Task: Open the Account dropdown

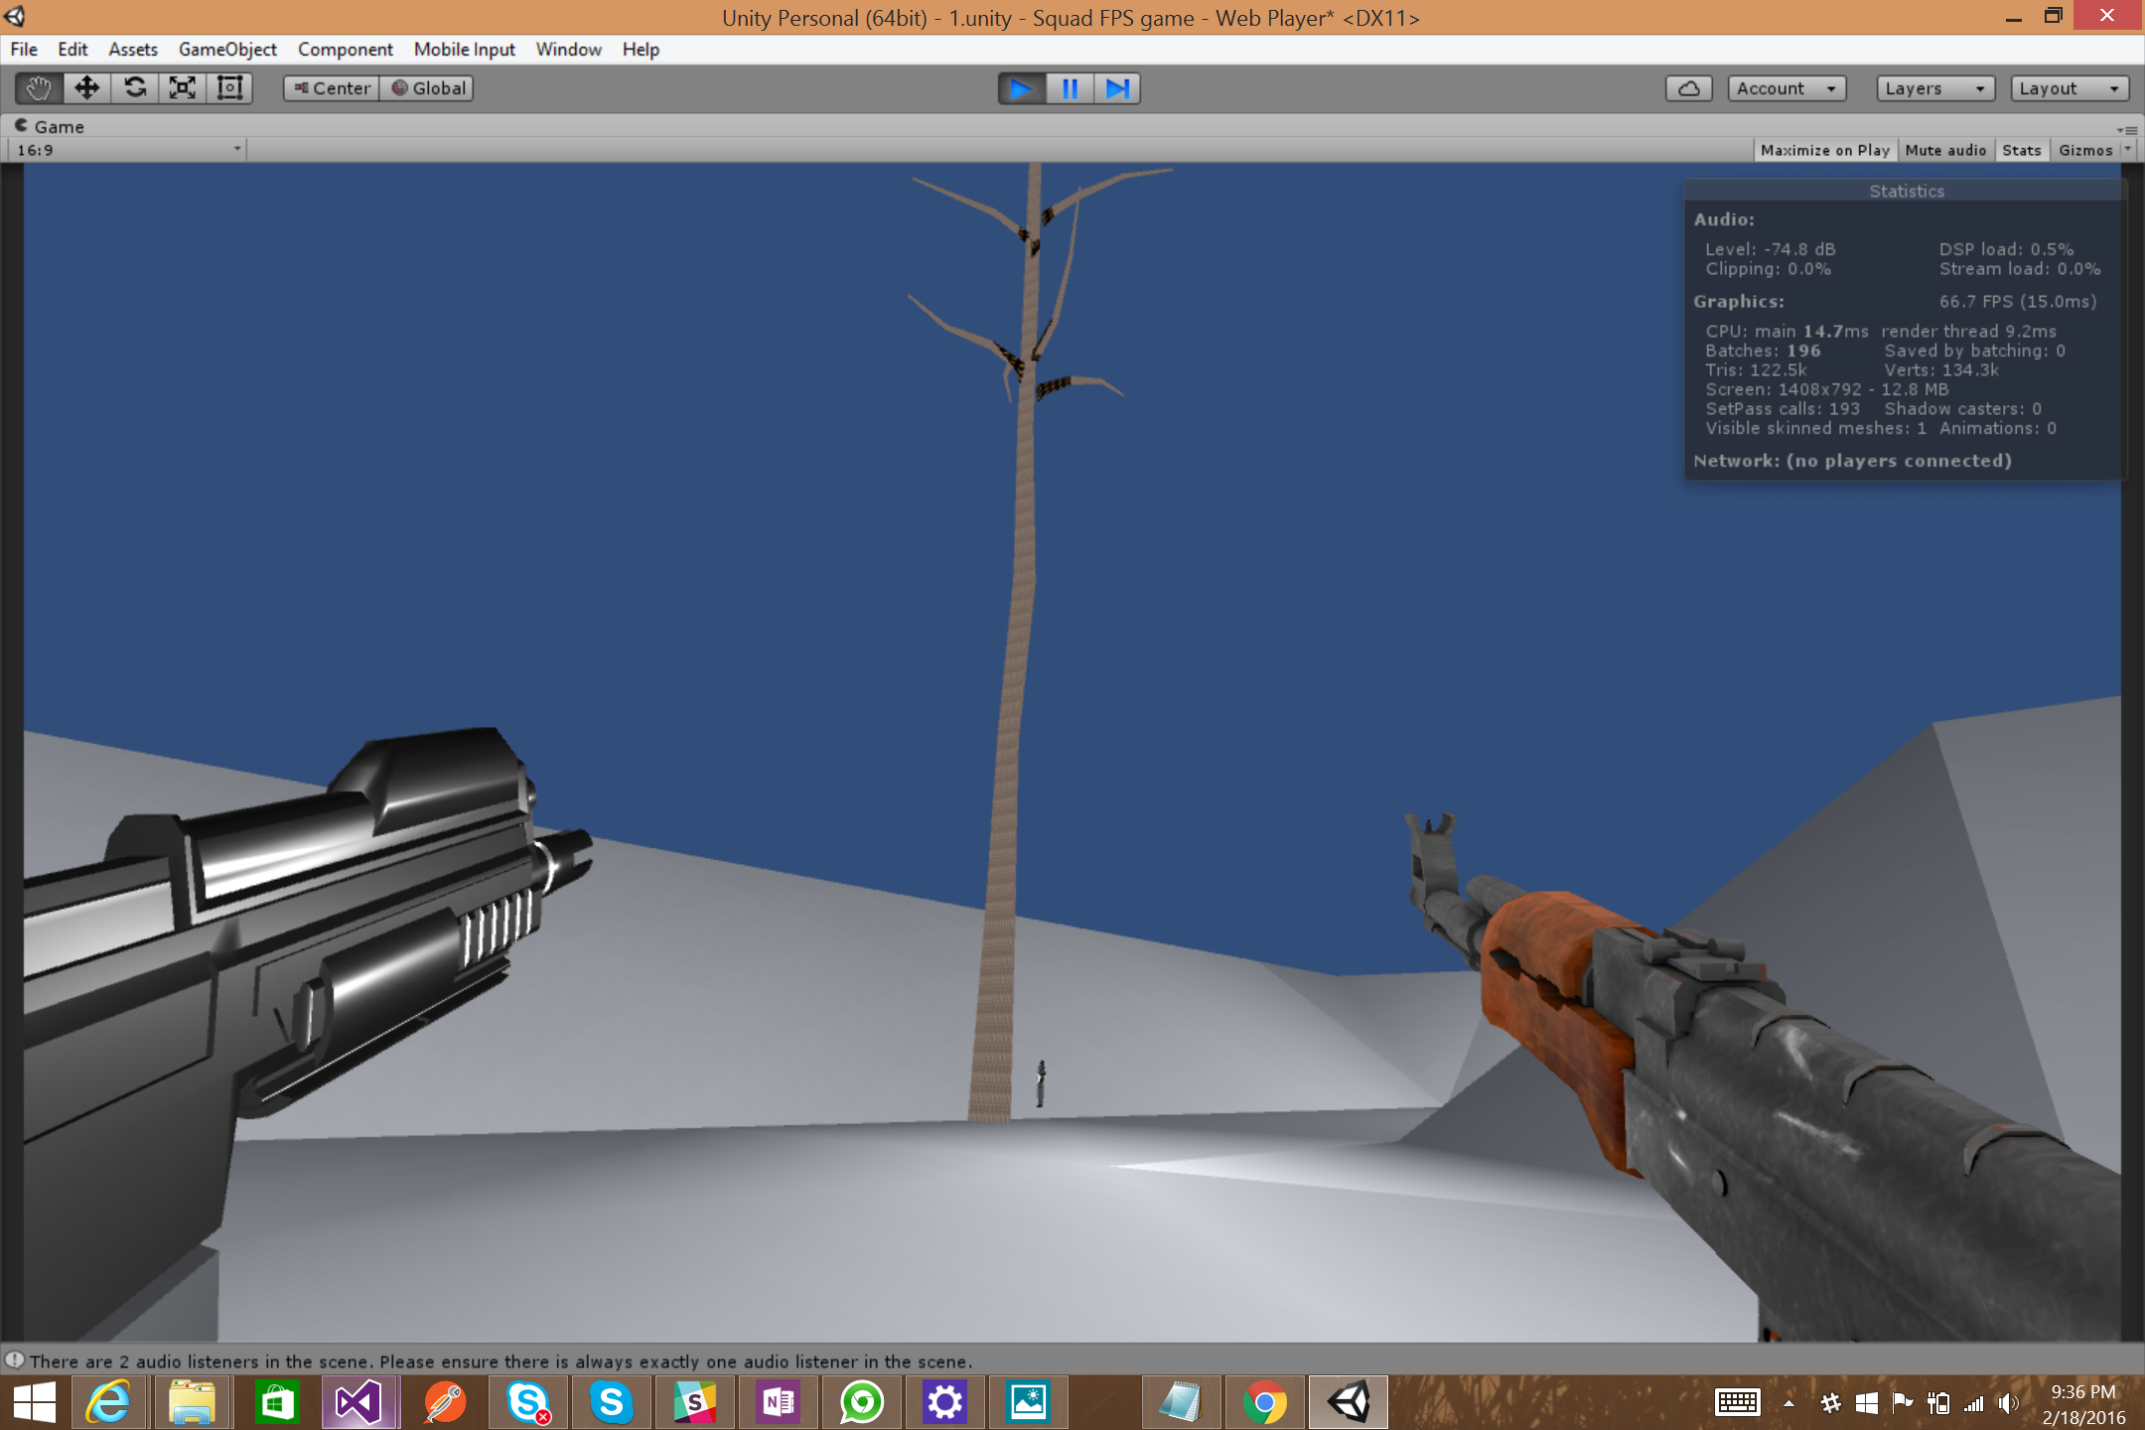Action: [x=1787, y=88]
